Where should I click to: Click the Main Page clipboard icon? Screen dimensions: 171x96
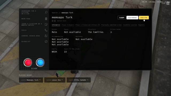tap(46, 19)
